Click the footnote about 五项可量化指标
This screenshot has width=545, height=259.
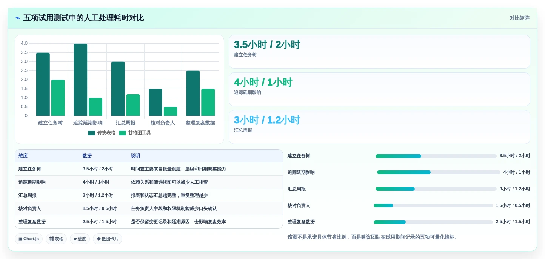pyautogui.click(x=373, y=237)
